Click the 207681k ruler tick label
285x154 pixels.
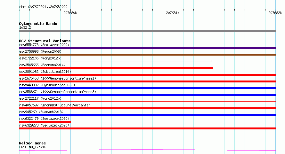point(173,13)
